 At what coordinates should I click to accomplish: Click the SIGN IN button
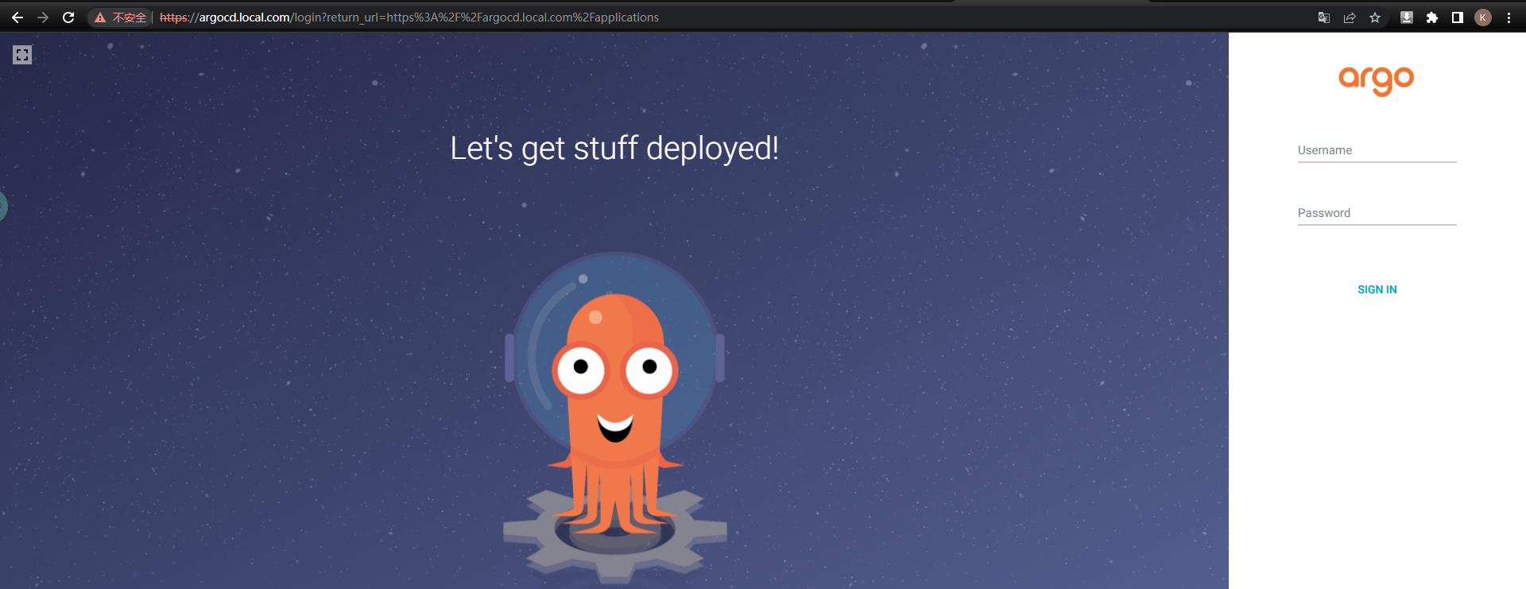point(1377,289)
